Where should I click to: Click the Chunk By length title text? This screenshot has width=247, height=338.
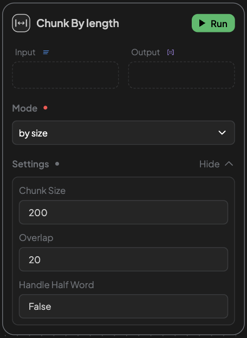click(x=77, y=23)
